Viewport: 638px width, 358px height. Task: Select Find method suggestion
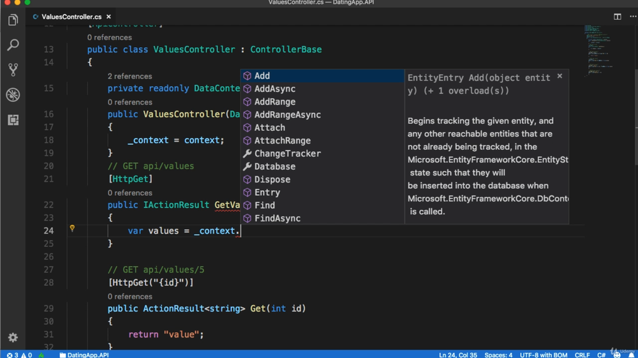point(322,205)
